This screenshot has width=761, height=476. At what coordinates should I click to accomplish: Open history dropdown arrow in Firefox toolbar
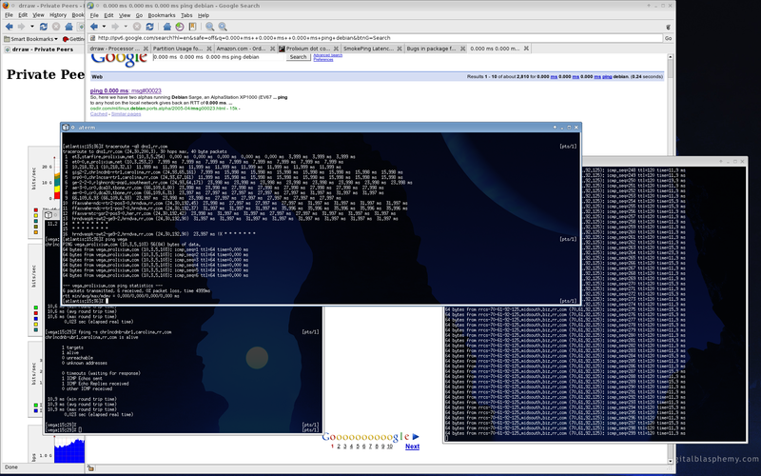[32, 27]
